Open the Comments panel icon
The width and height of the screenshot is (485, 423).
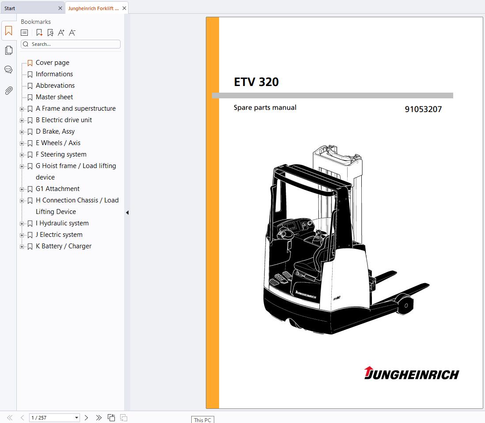coord(8,70)
